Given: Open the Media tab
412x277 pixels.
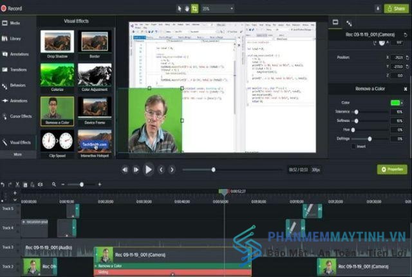Looking at the screenshot, I should (12, 23).
